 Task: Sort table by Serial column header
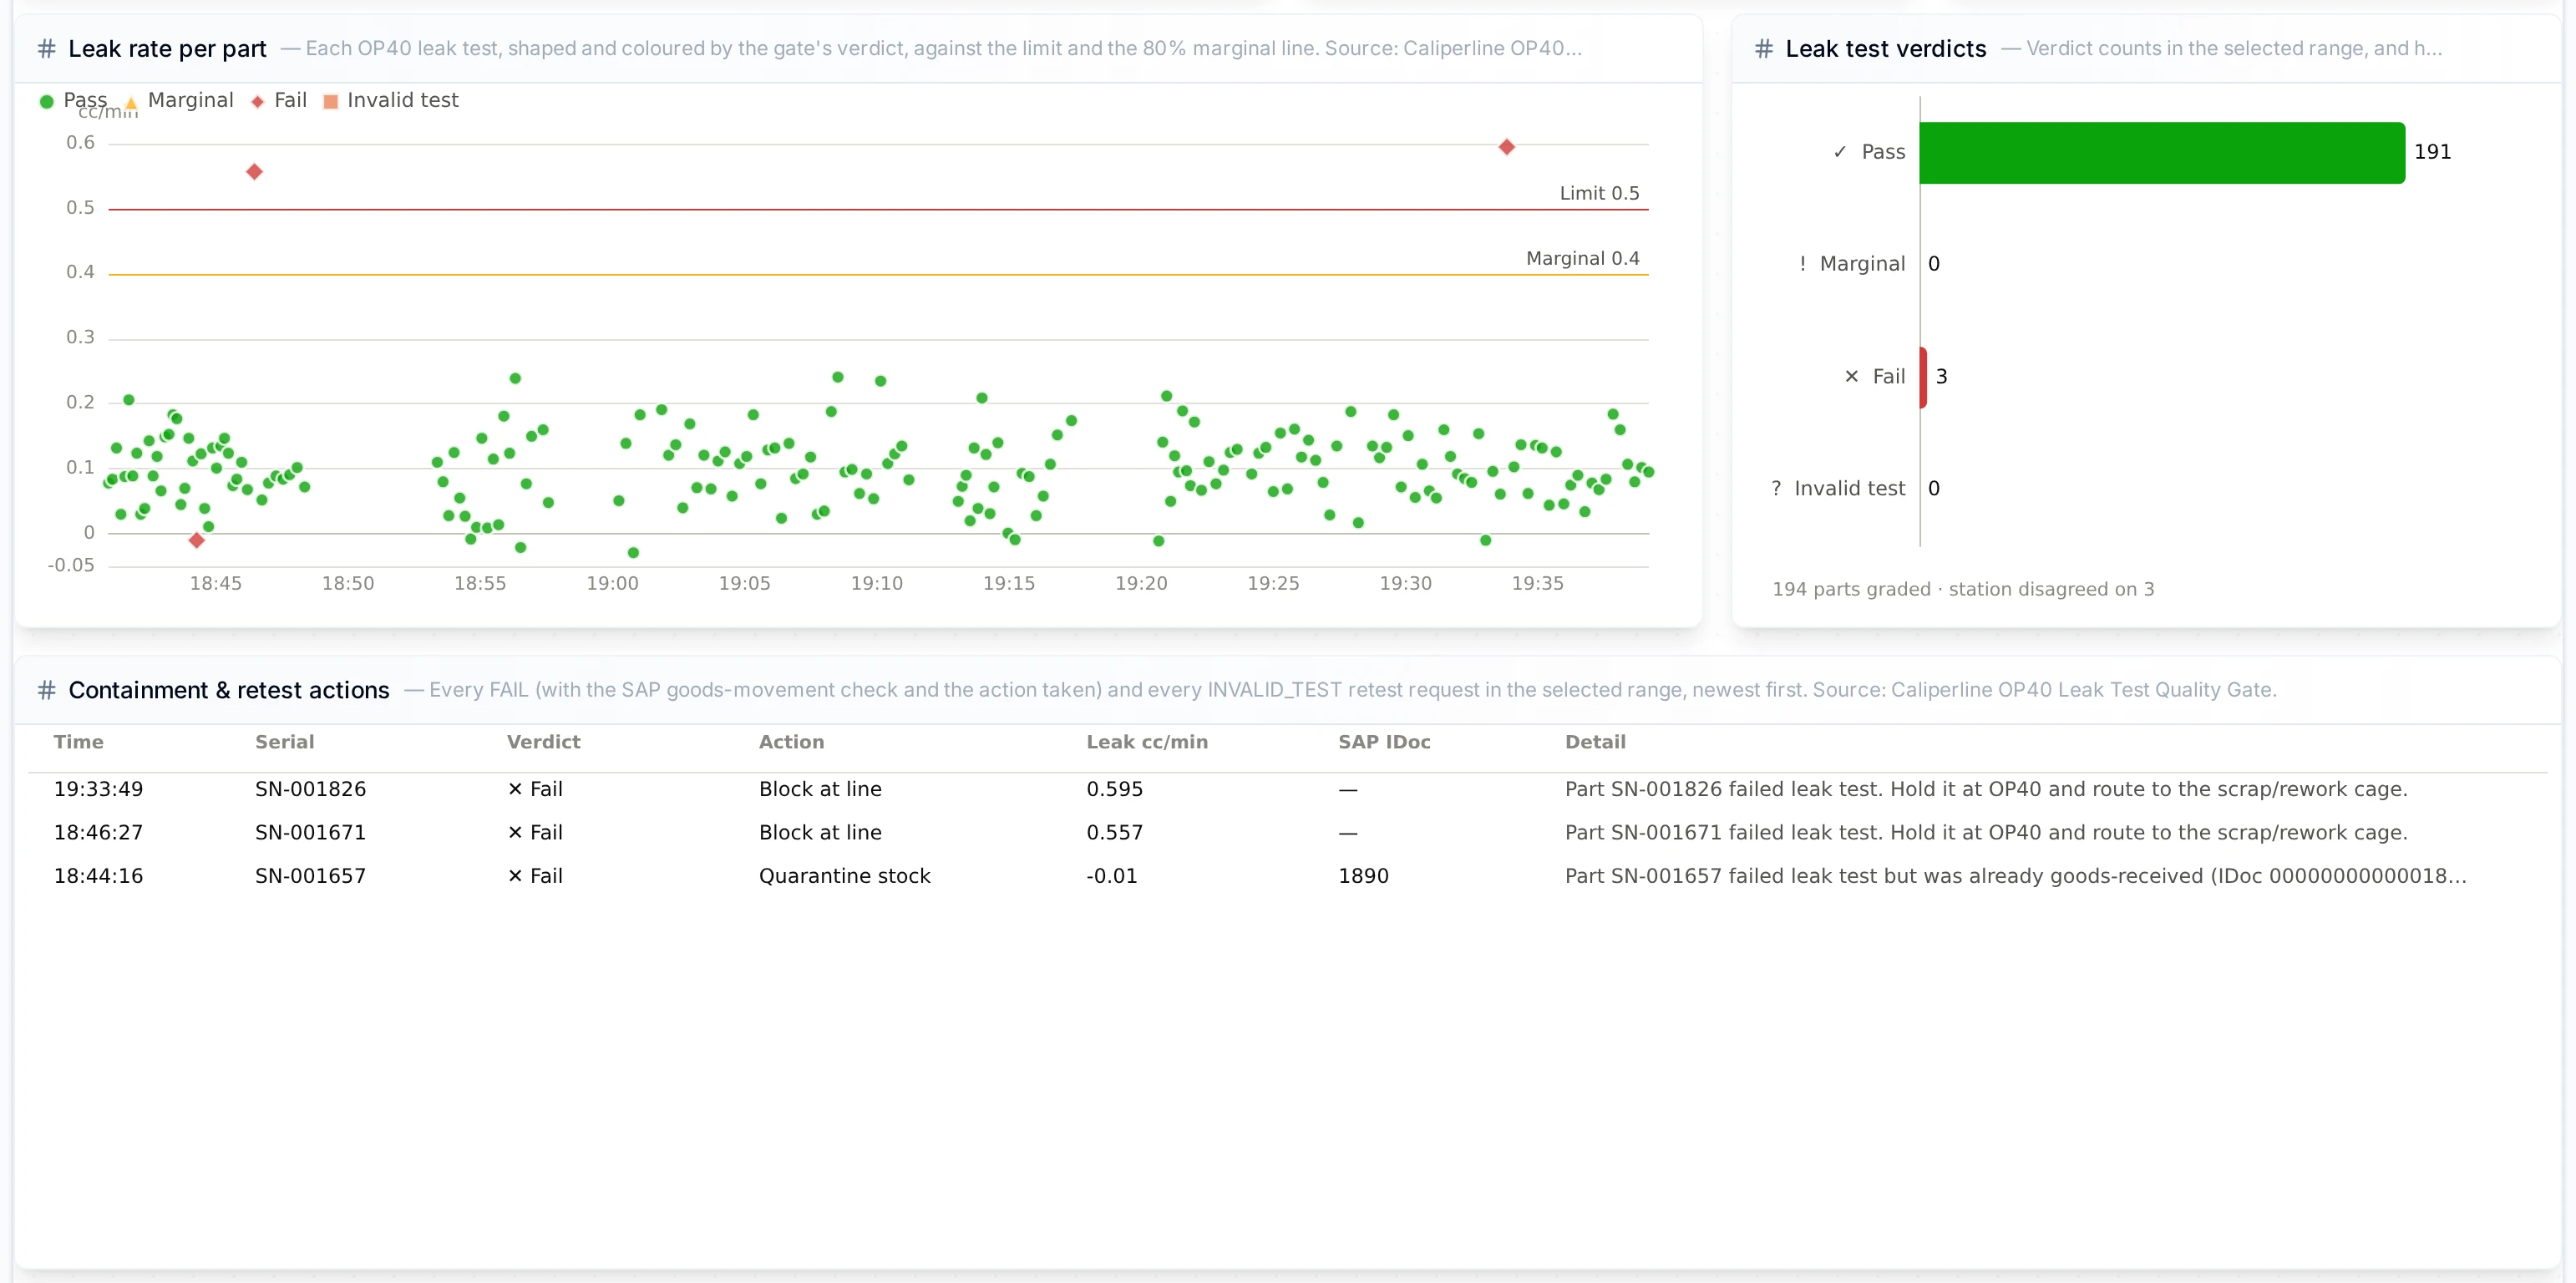coord(284,742)
